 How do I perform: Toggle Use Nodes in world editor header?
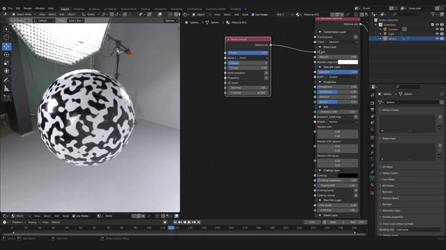click(x=74, y=216)
